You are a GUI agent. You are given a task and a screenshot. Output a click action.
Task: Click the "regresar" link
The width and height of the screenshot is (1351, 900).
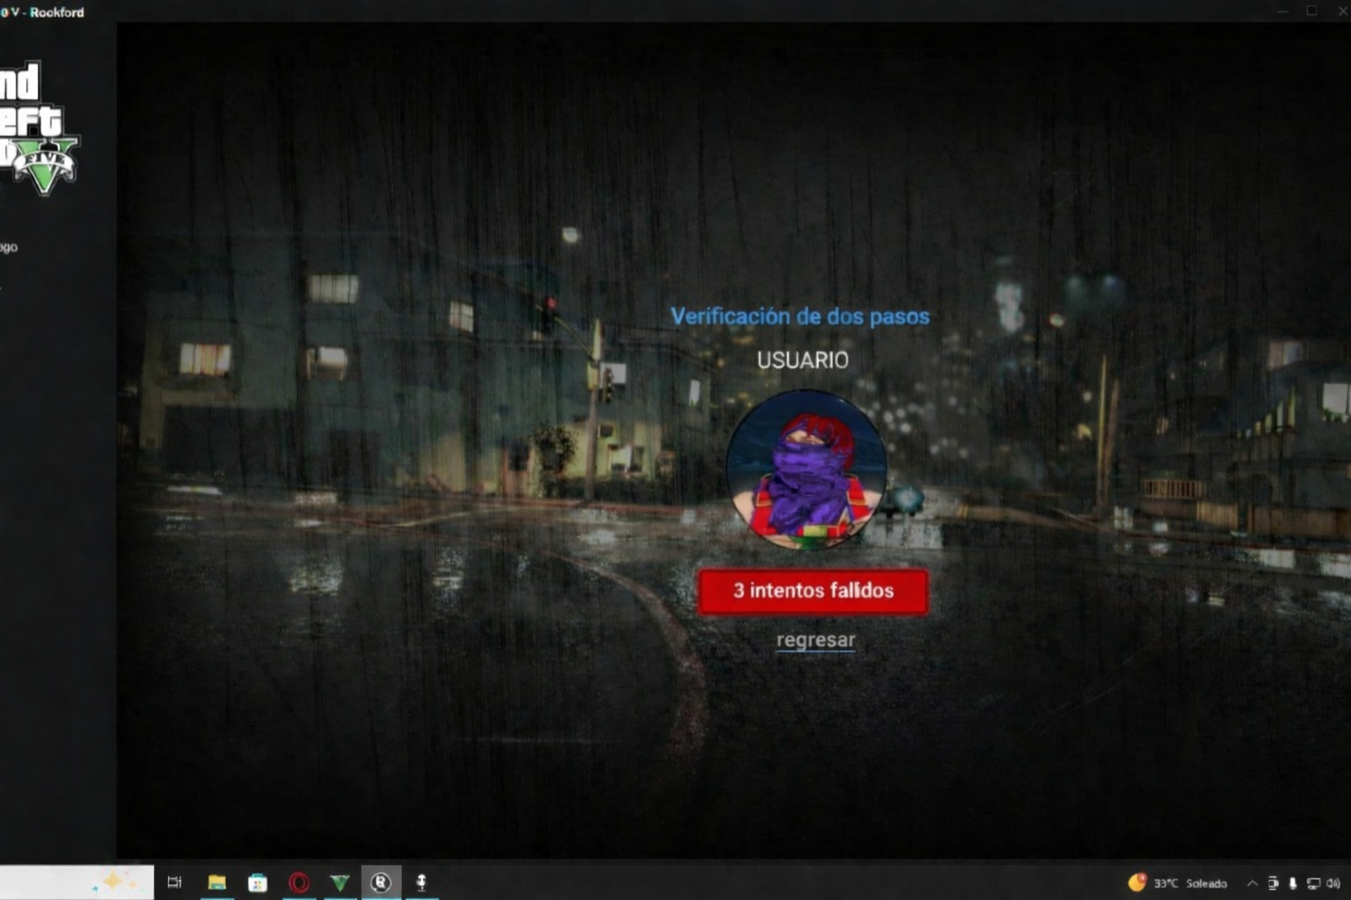[815, 640]
